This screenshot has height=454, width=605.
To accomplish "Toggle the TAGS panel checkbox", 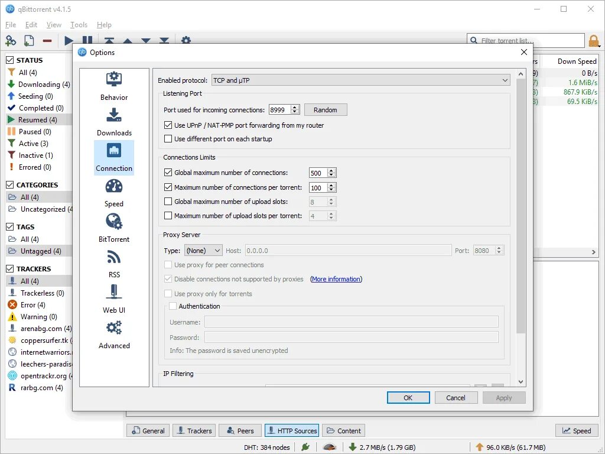I will tap(10, 227).
